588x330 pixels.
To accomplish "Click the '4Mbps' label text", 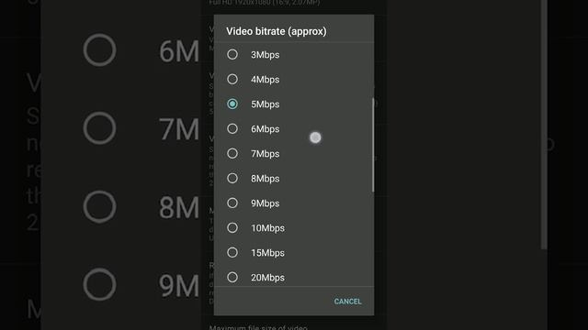I will point(266,80).
